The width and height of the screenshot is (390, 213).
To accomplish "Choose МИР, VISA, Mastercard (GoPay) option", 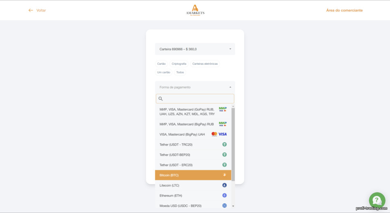I will click(x=193, y=112).
